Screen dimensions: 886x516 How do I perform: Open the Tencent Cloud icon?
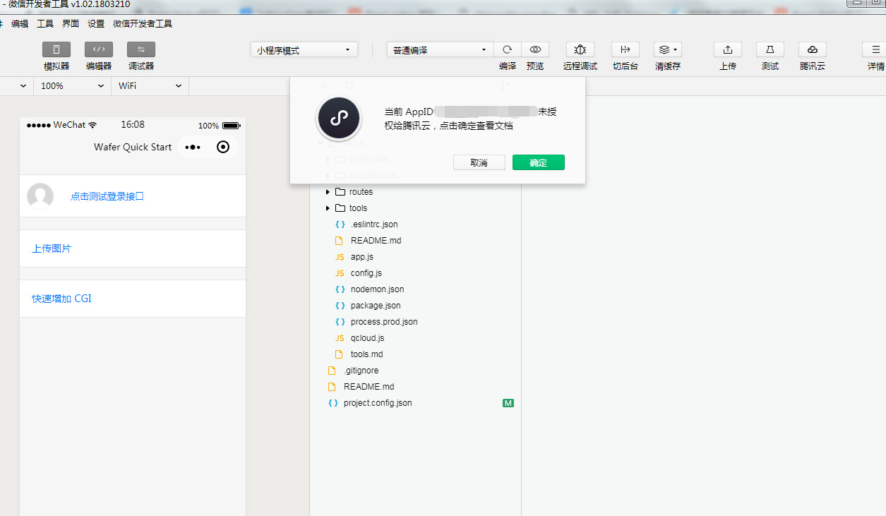[813, 49]
